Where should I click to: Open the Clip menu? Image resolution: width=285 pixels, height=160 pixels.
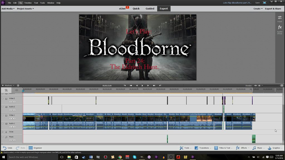20,3
